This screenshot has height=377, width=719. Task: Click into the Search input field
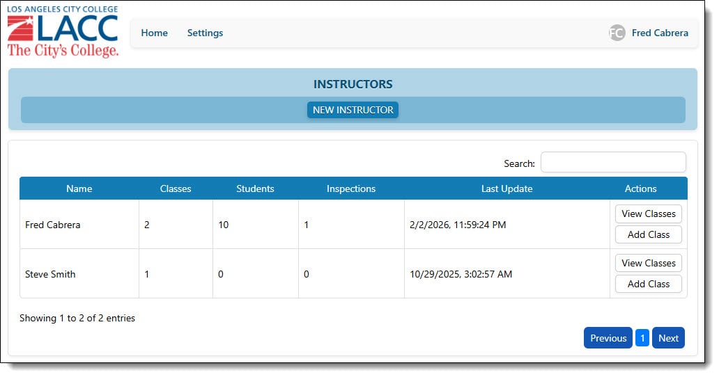point(612,162)
